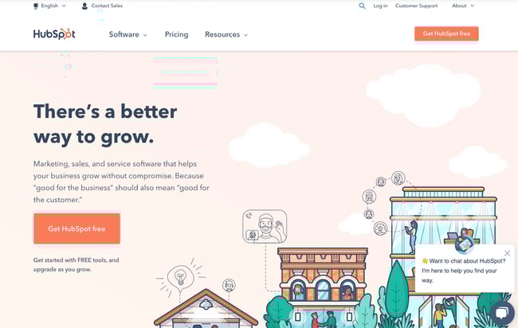The image size is (518, 328).
Task: Click Get HubSpot free in header
Action: coord(446,33)
